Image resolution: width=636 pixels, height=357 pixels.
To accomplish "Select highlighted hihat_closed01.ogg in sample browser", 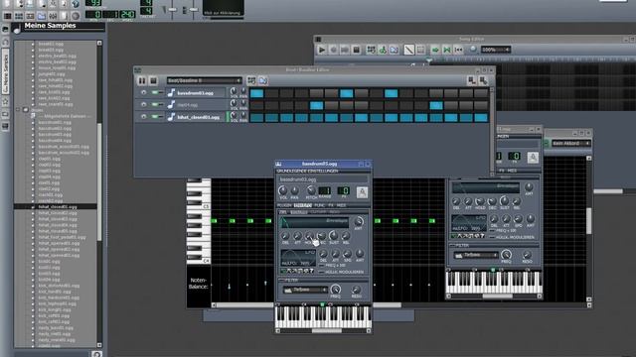I will (58, 206).
